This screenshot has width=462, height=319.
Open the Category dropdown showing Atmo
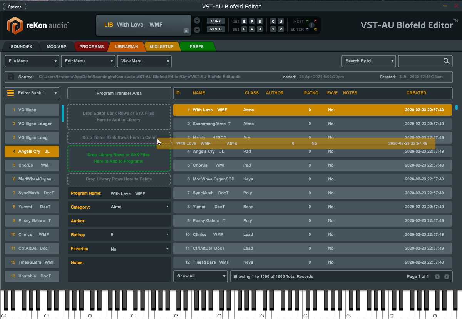click(x=119, y=207)
